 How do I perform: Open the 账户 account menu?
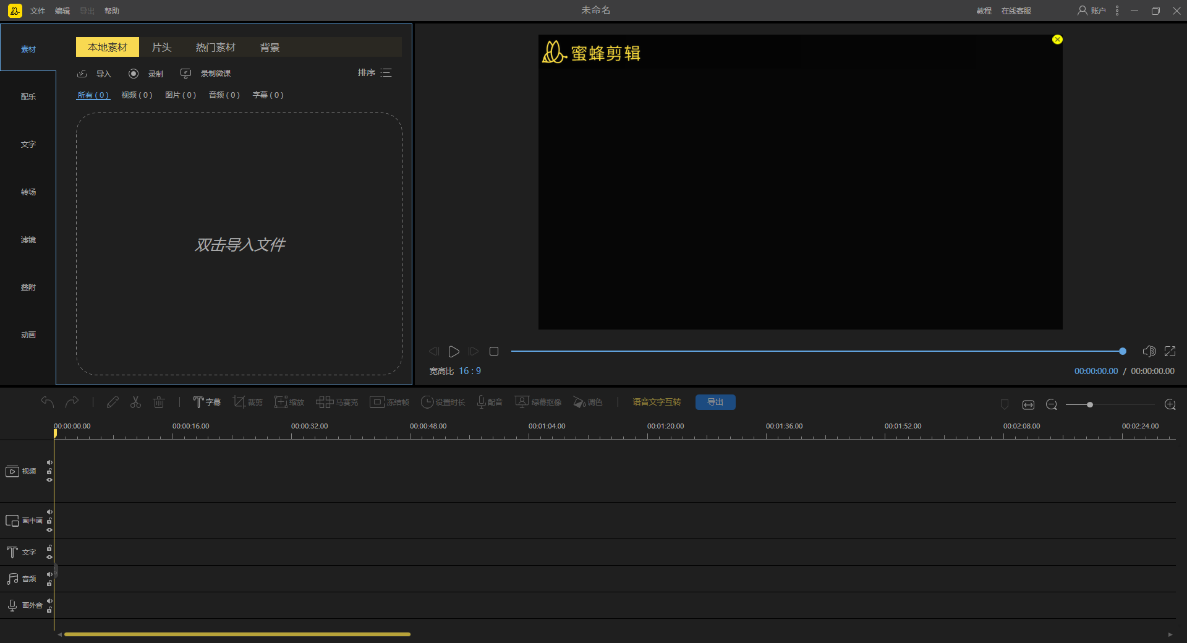tap(1092, 11)
